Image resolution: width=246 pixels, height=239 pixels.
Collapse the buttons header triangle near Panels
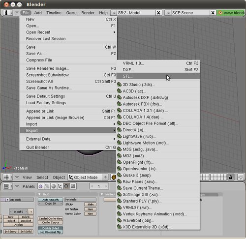point(17,186)
